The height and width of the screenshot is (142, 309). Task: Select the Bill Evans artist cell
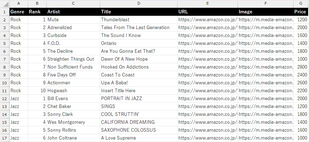[x=73, y=98]
